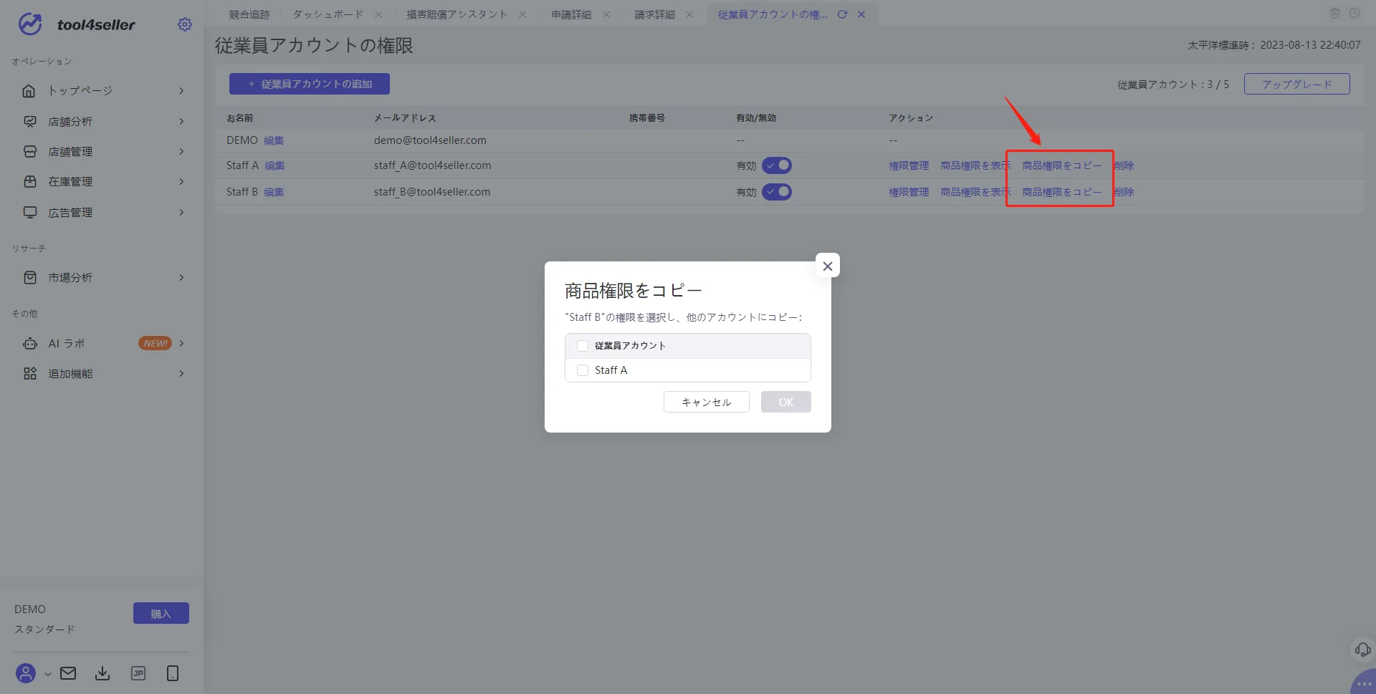The height and width of the screenshot is (694, 1376).
Task: Close the 請求詳細 tab
Action: 689,14
